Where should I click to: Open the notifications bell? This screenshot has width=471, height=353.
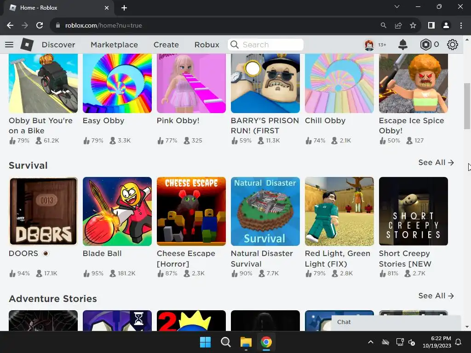[403, 45]
